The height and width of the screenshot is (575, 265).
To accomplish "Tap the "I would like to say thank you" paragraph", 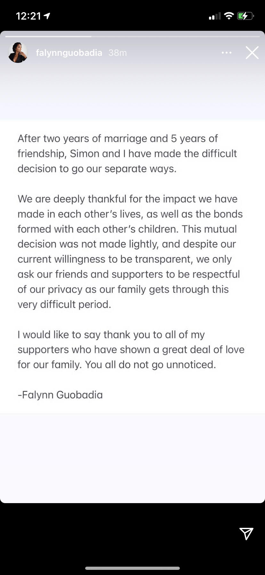I will pyautogui.click(x=131, y=349).
